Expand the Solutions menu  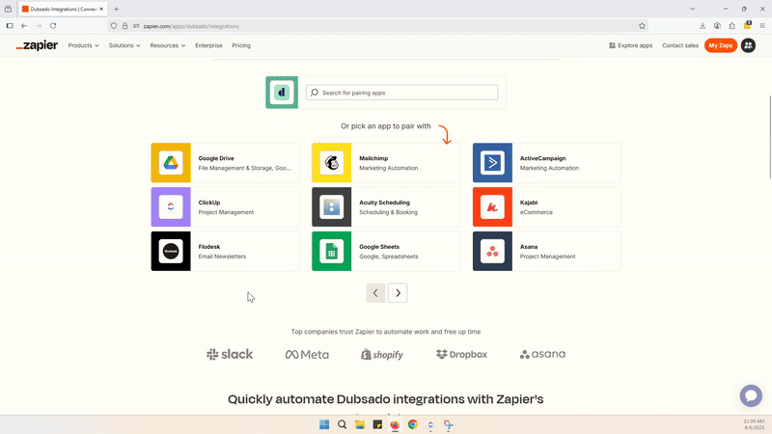click(x=124, y=45)
